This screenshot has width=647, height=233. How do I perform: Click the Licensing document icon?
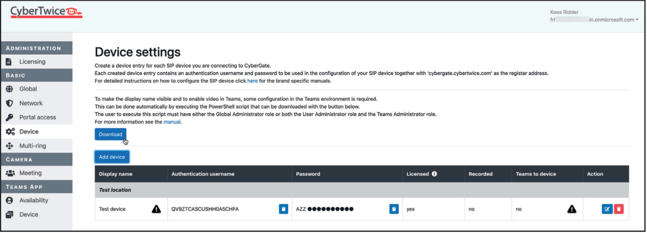9,62
